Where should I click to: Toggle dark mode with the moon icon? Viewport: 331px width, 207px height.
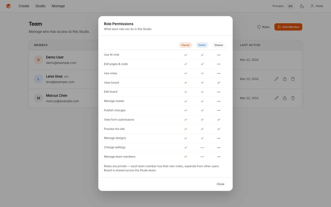302,6
